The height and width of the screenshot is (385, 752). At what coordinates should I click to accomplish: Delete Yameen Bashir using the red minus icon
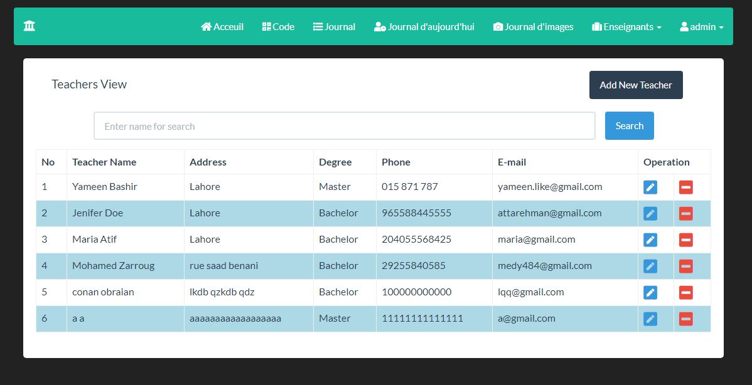pyautogui.click(x=686, y=187)
